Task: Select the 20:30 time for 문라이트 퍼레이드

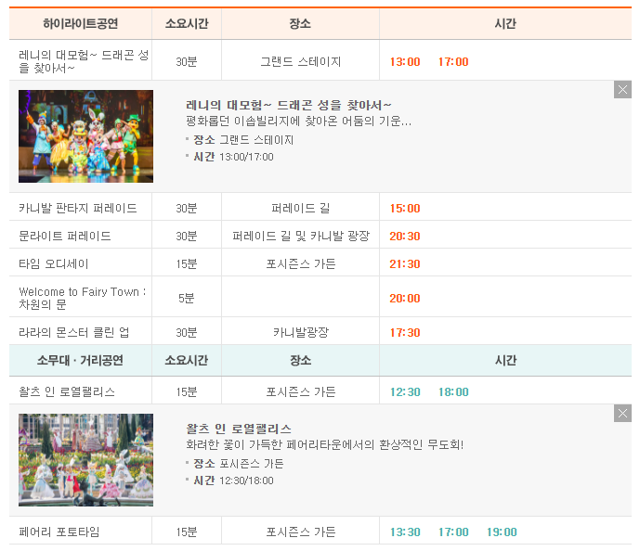Action: tap(405, 236)
